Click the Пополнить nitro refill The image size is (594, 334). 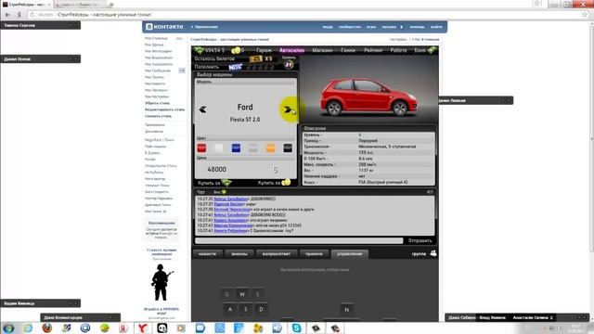tap(206, 67)
